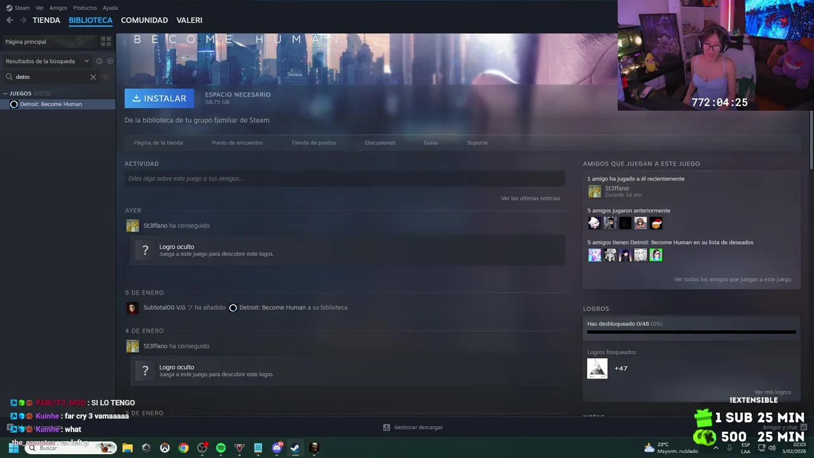
Task: Open Soporte link
Action: [477, 142]
